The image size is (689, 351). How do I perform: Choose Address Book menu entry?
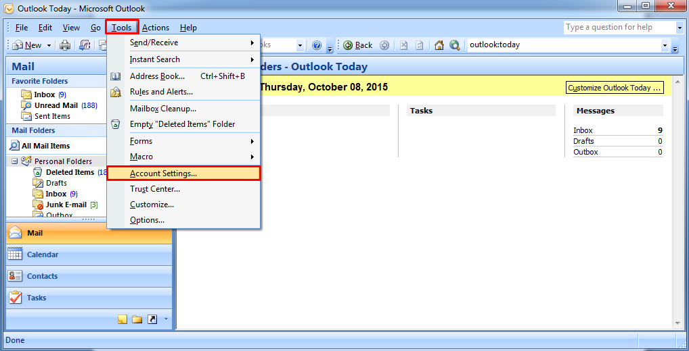pos(183,76)
